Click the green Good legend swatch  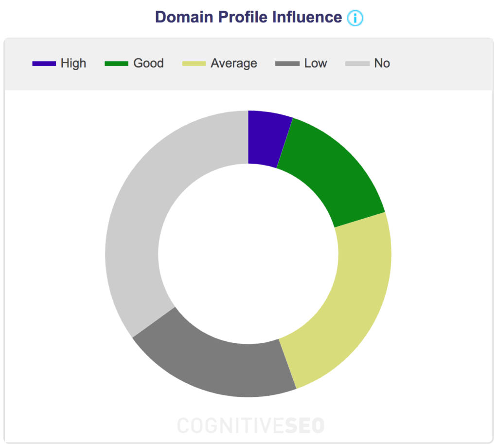click(116, 63)
